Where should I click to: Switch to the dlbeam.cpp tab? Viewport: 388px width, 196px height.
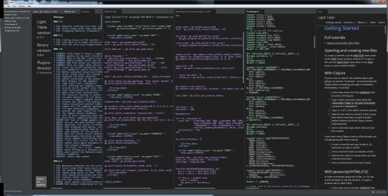click(x=70, y=12)
